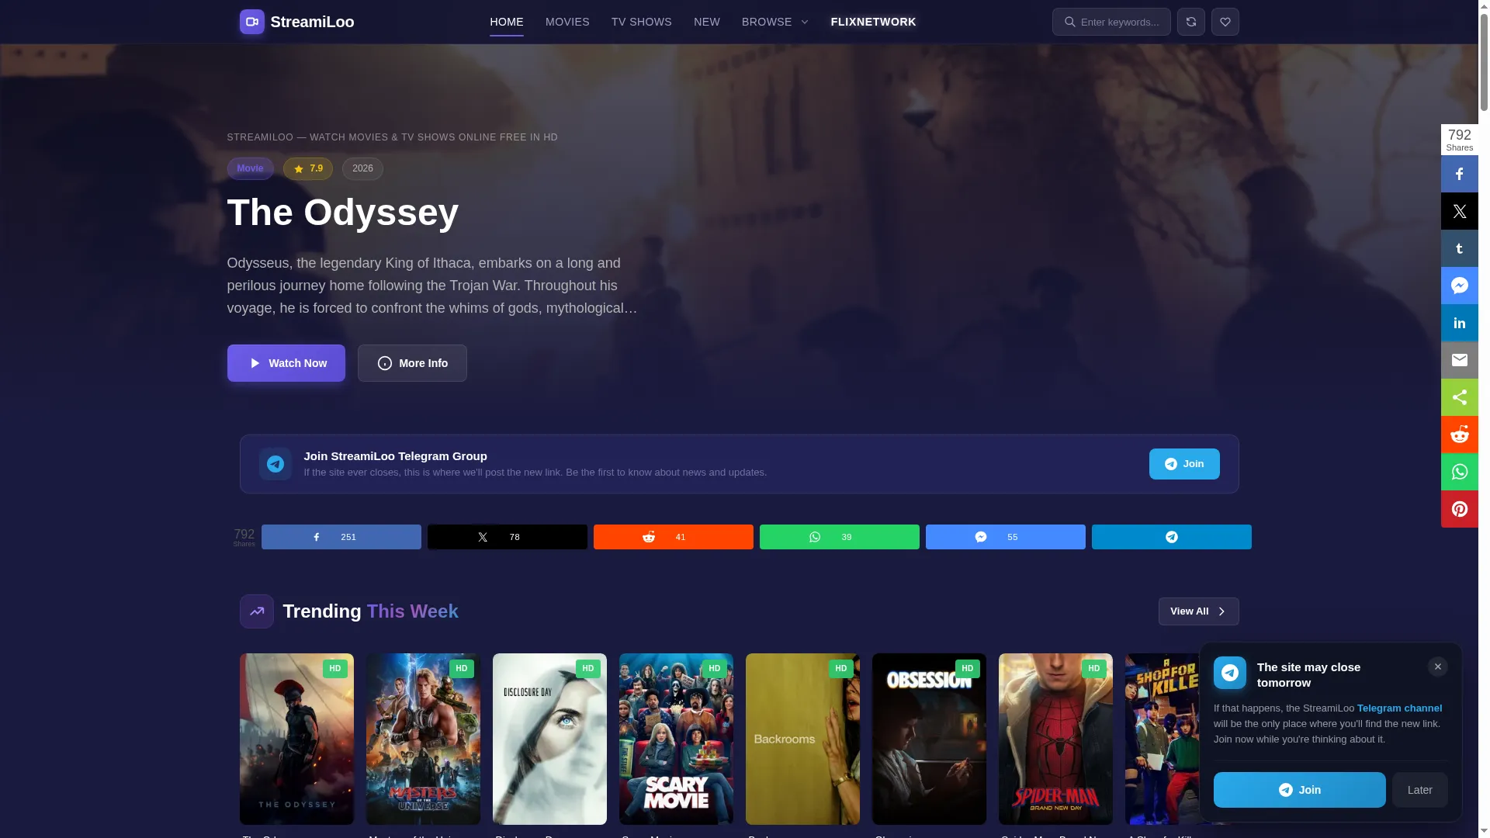
Task: Share on Reddit with 41 count
Action: [x=673, y=537]
